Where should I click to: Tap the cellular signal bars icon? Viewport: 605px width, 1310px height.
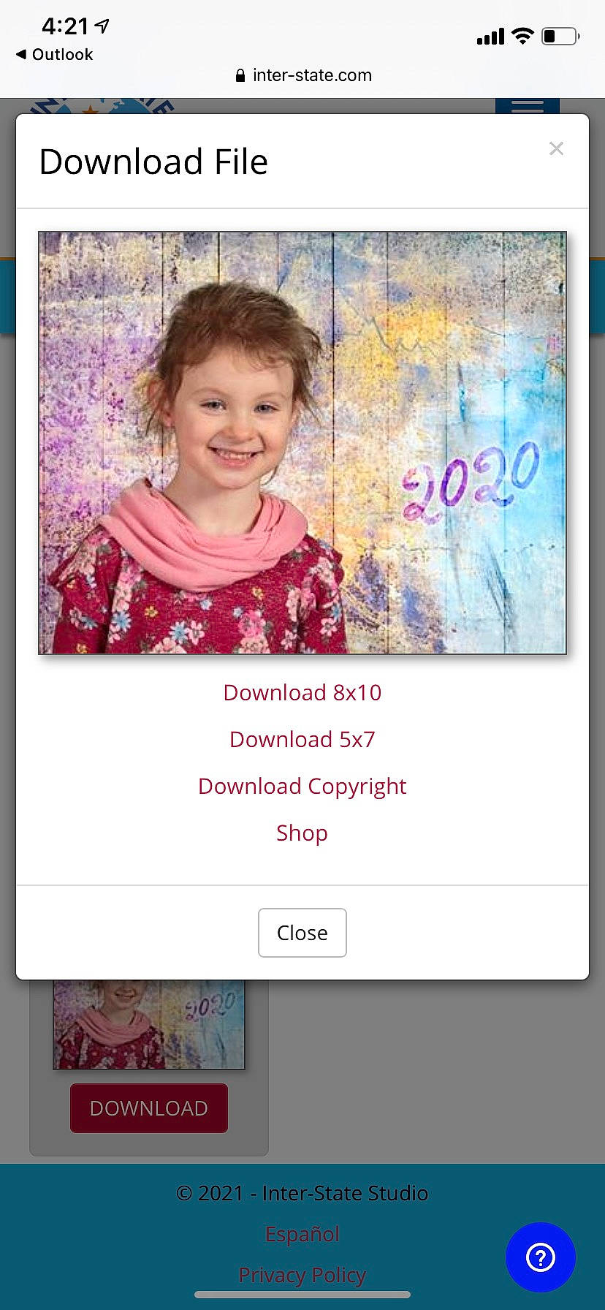point(490,37)
